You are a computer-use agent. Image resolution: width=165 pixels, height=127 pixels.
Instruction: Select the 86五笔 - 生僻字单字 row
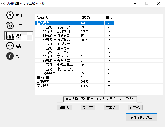(x=74, y=65)
